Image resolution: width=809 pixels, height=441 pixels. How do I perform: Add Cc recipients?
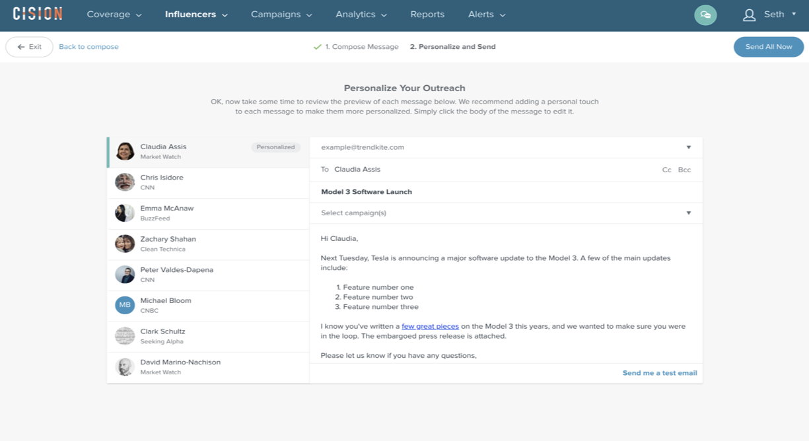point(666,170)
